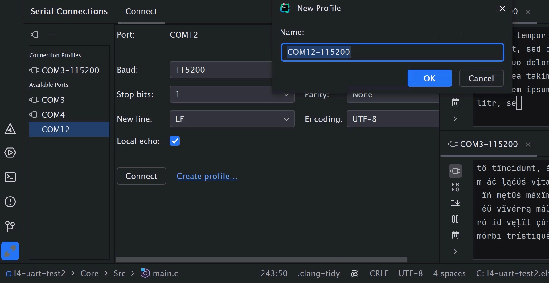Add a new connection with plus icon
This screenshot has height=283, width=549.
[x=51, y=34]
